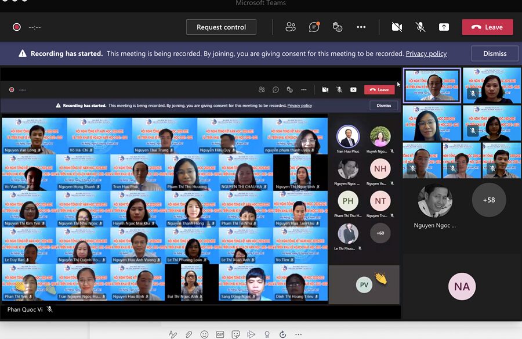This screenshot has width=522, height=339.
Task: Click the red recording indicator
Action: [17, 27]
